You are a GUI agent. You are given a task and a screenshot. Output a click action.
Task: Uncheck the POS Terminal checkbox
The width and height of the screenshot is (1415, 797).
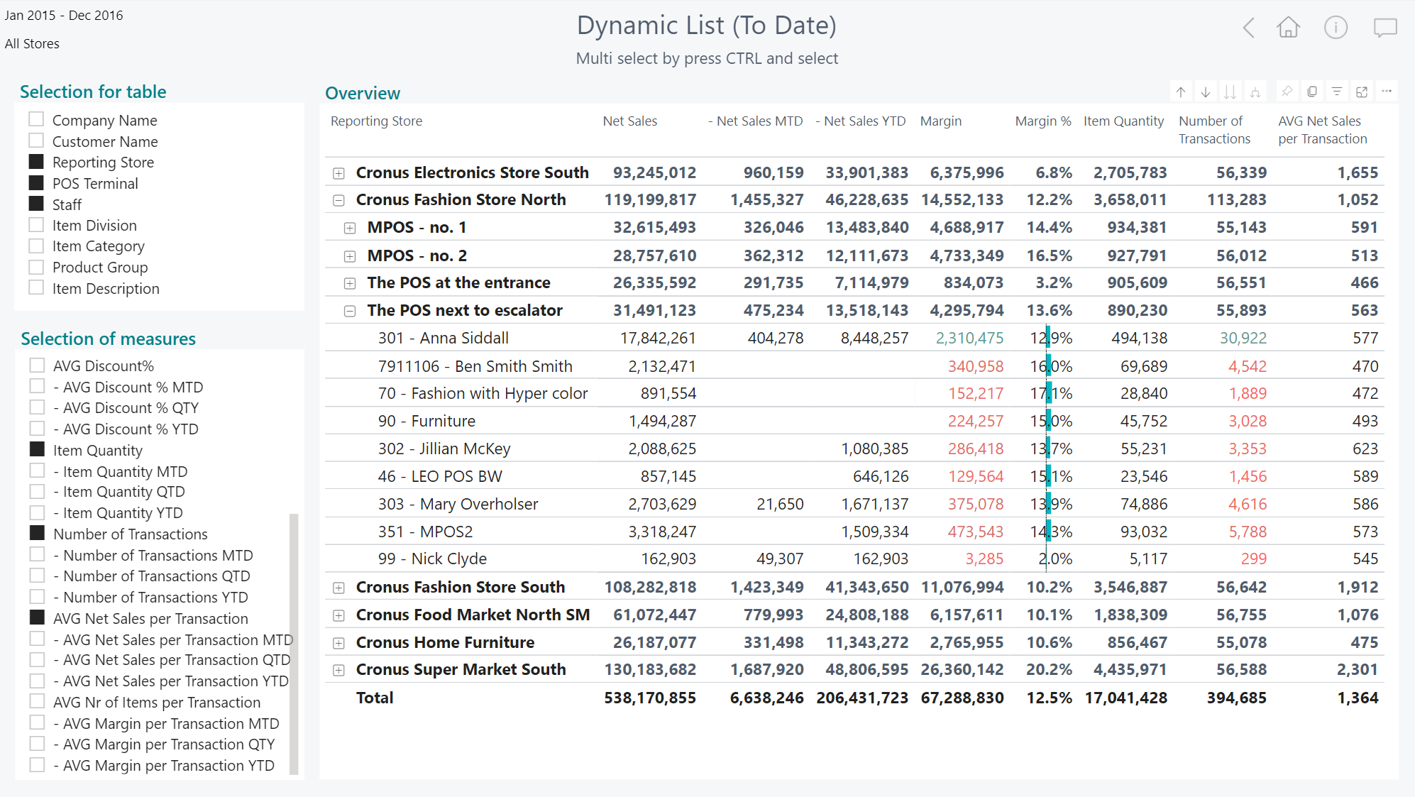pyautogui.click(x=36, y=182)
